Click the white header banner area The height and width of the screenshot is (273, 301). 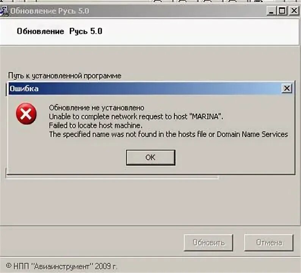(x=150, y=32)
